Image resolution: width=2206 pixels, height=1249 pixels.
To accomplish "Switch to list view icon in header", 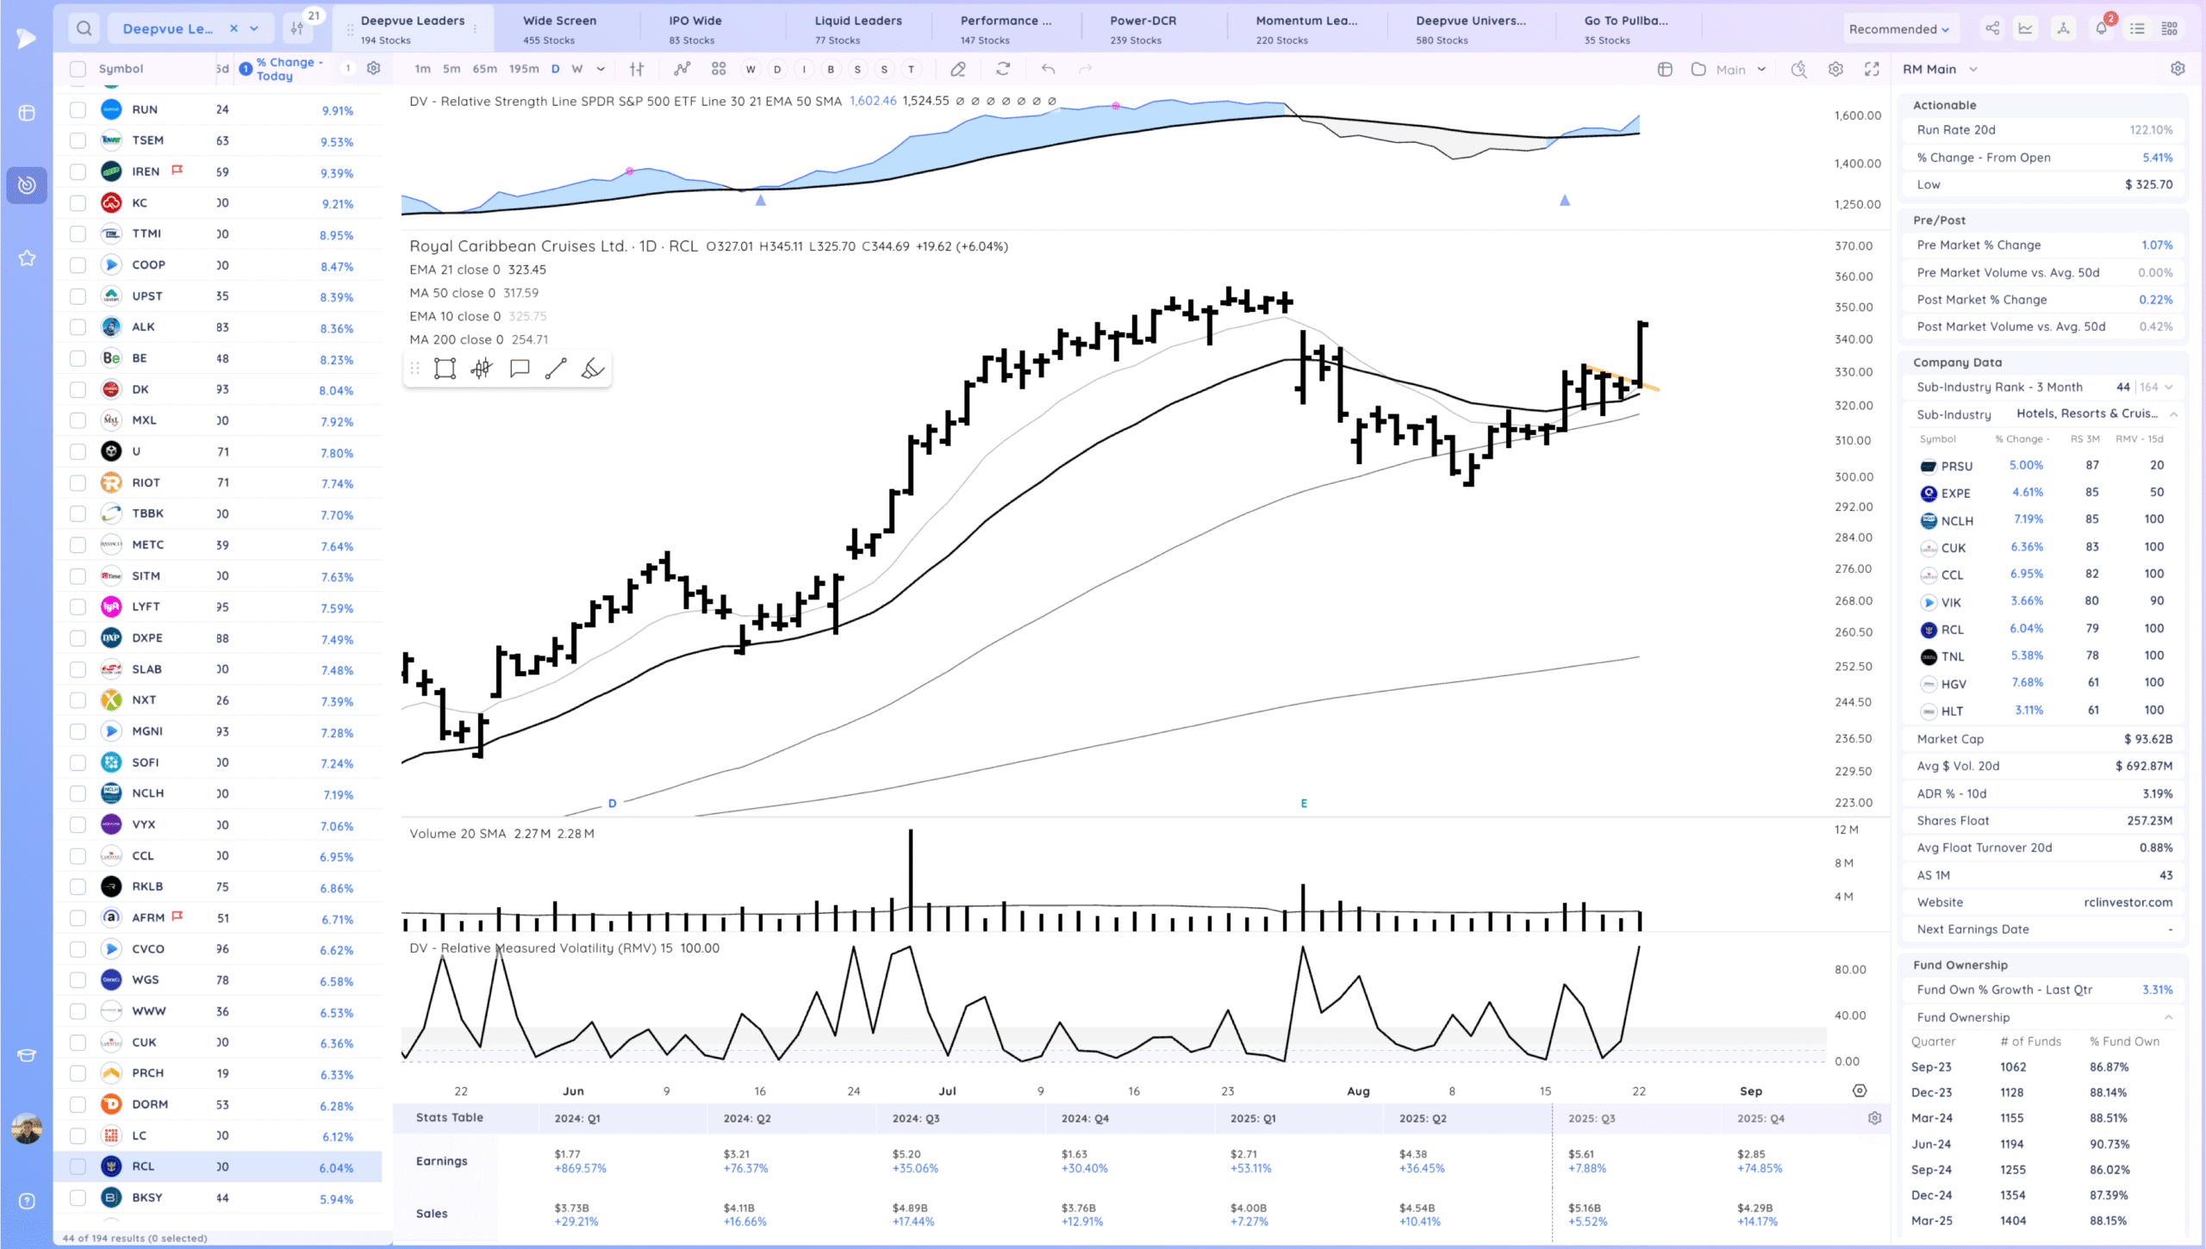I will [x=2137, y=28].
